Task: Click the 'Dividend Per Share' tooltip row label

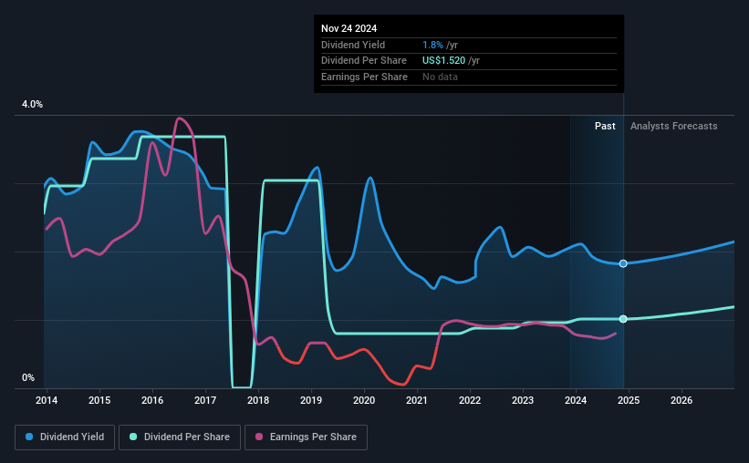Action: (x=364, y=61)
